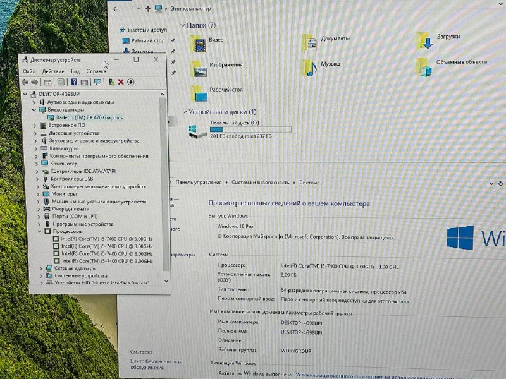Viewport: 506px width, 379px height.
Task: Click Быстрый доступ in Explorer sidebar
Action: (x=147, y=30)
